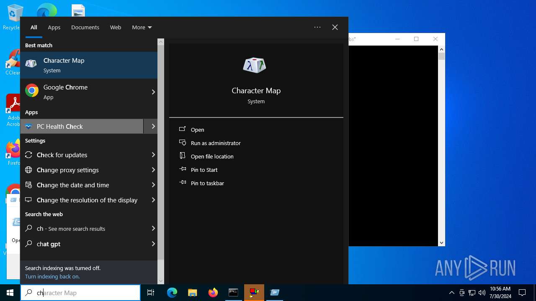Click the Pin to taskbar pin icon

pos(182,183)
